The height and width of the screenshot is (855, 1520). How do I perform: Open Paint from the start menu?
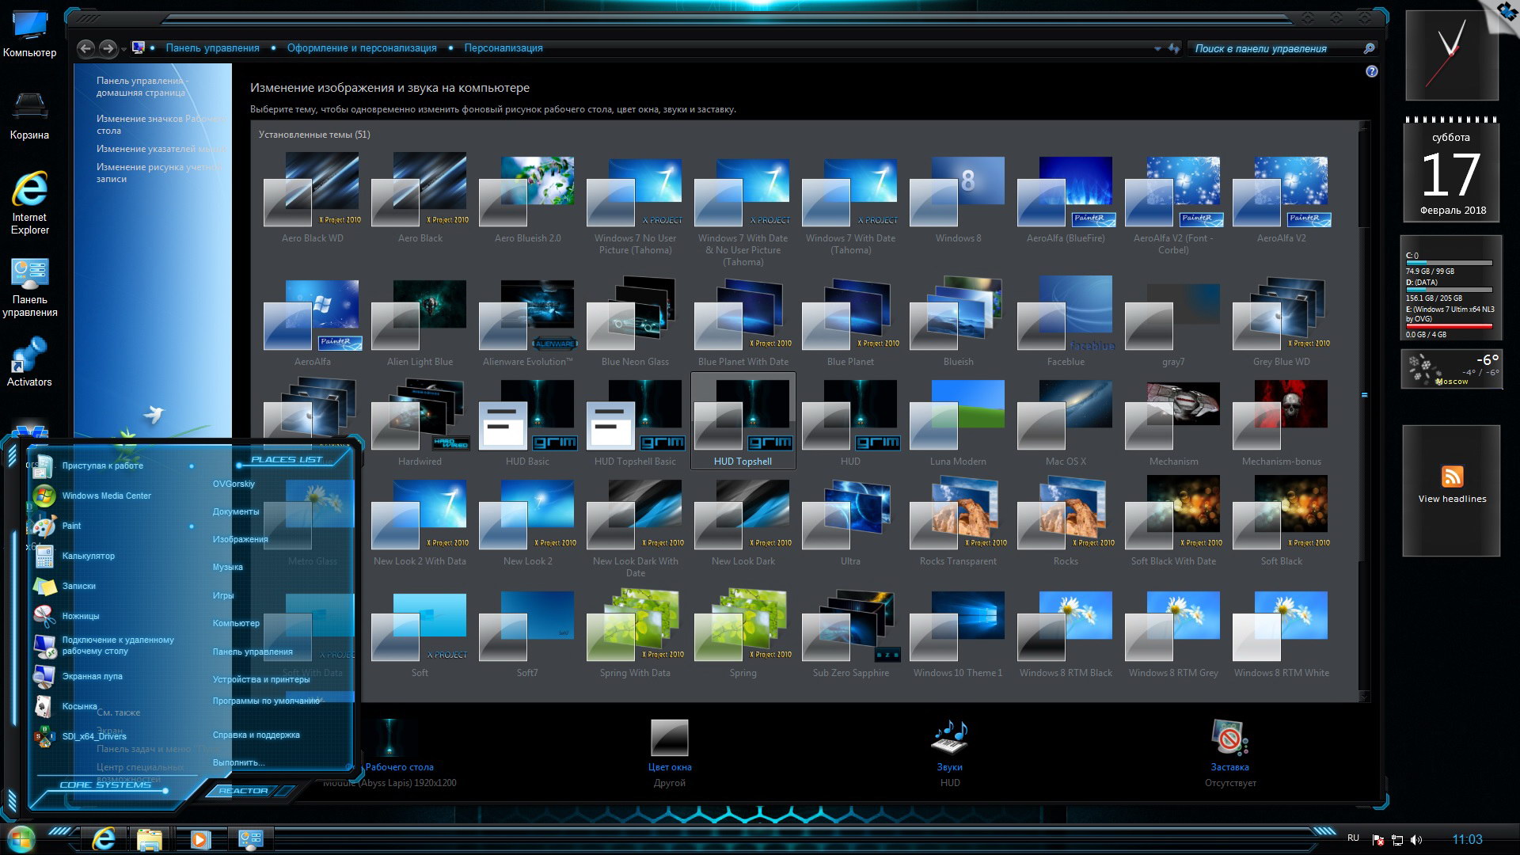tap(71, 526)
